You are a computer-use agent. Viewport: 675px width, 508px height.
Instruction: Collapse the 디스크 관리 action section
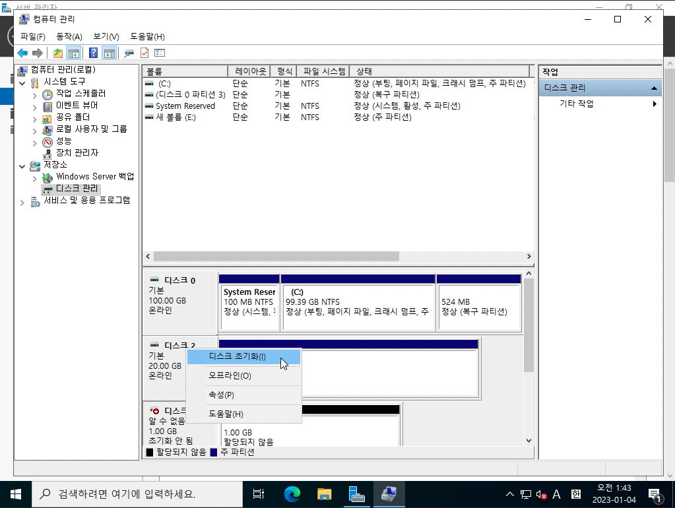[654, 88]
